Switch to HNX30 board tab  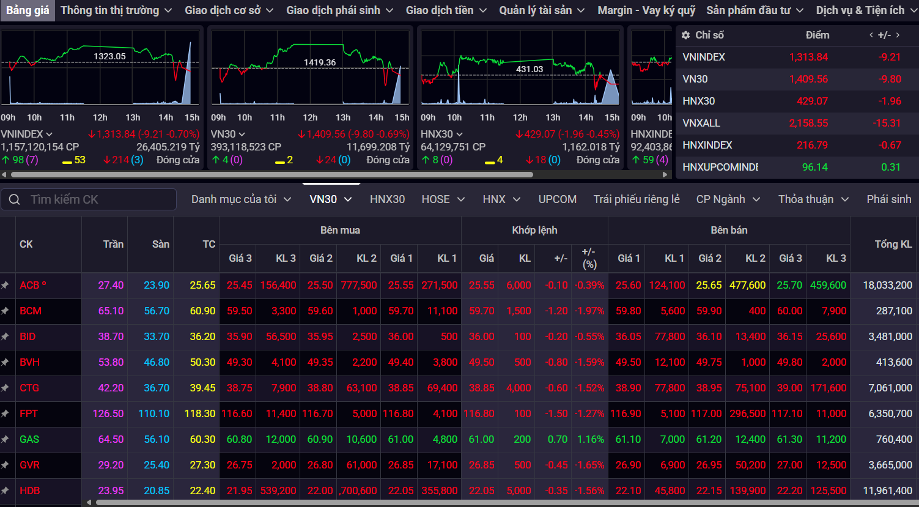coord(387,199)
